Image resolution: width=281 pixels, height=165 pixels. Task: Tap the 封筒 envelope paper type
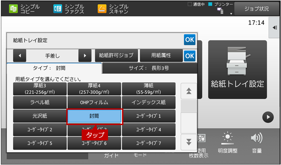click(x=94, y=116)
